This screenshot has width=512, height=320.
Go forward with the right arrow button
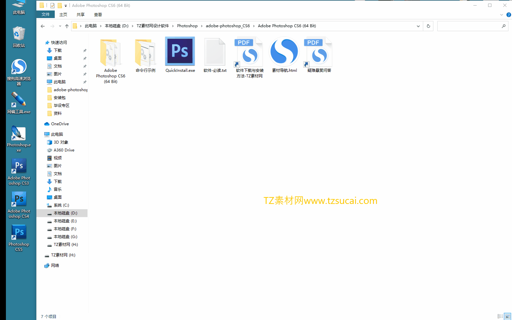[52, 26]
